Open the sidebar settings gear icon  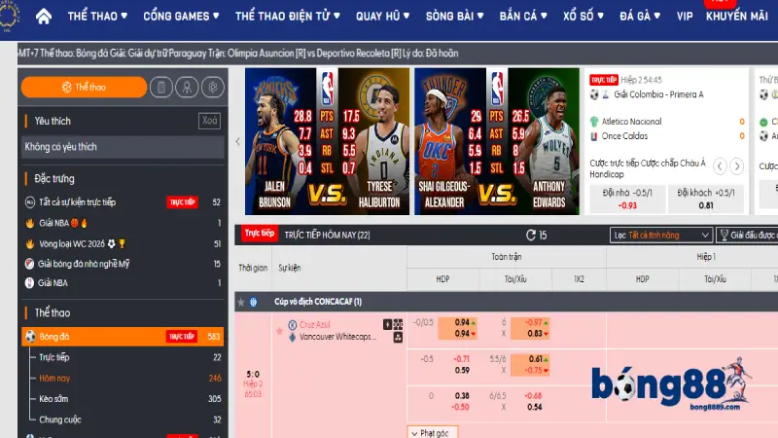[213, 88]
